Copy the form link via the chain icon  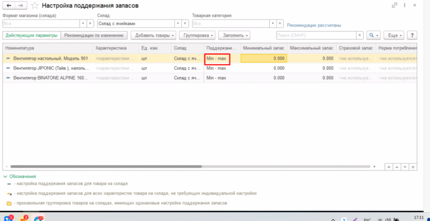tap(394, 5)
